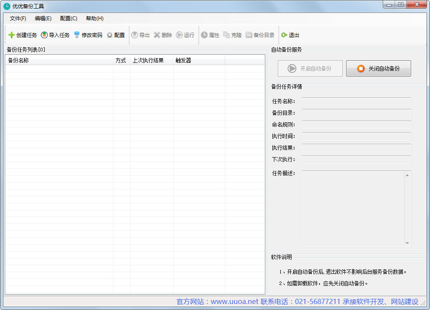Image resolution: width=430 pixels, height=310 pixels.
Task: Open the 帮助(H) menu
Action: click(x=94, y=19)
